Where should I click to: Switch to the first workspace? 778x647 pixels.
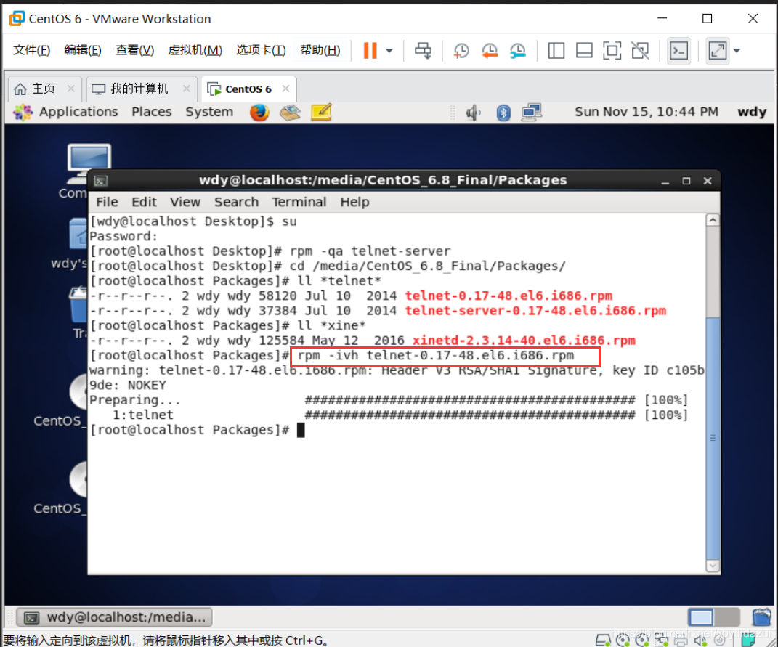click(x=700, y=618)
